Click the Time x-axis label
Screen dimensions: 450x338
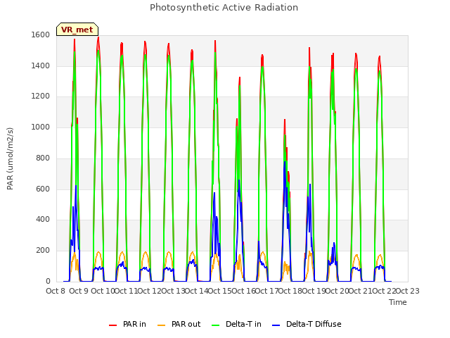[x=398, y=302]
